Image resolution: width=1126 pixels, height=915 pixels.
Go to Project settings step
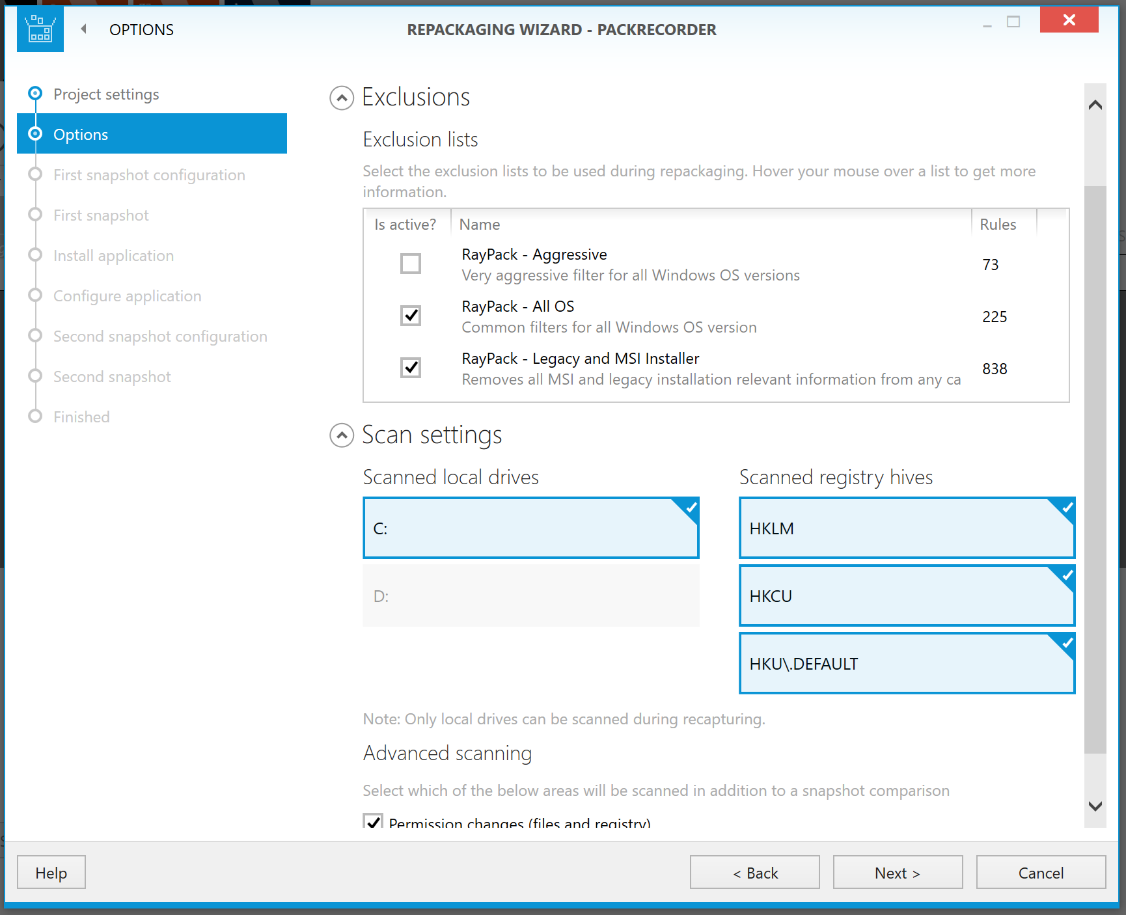[x=106, y=94]
